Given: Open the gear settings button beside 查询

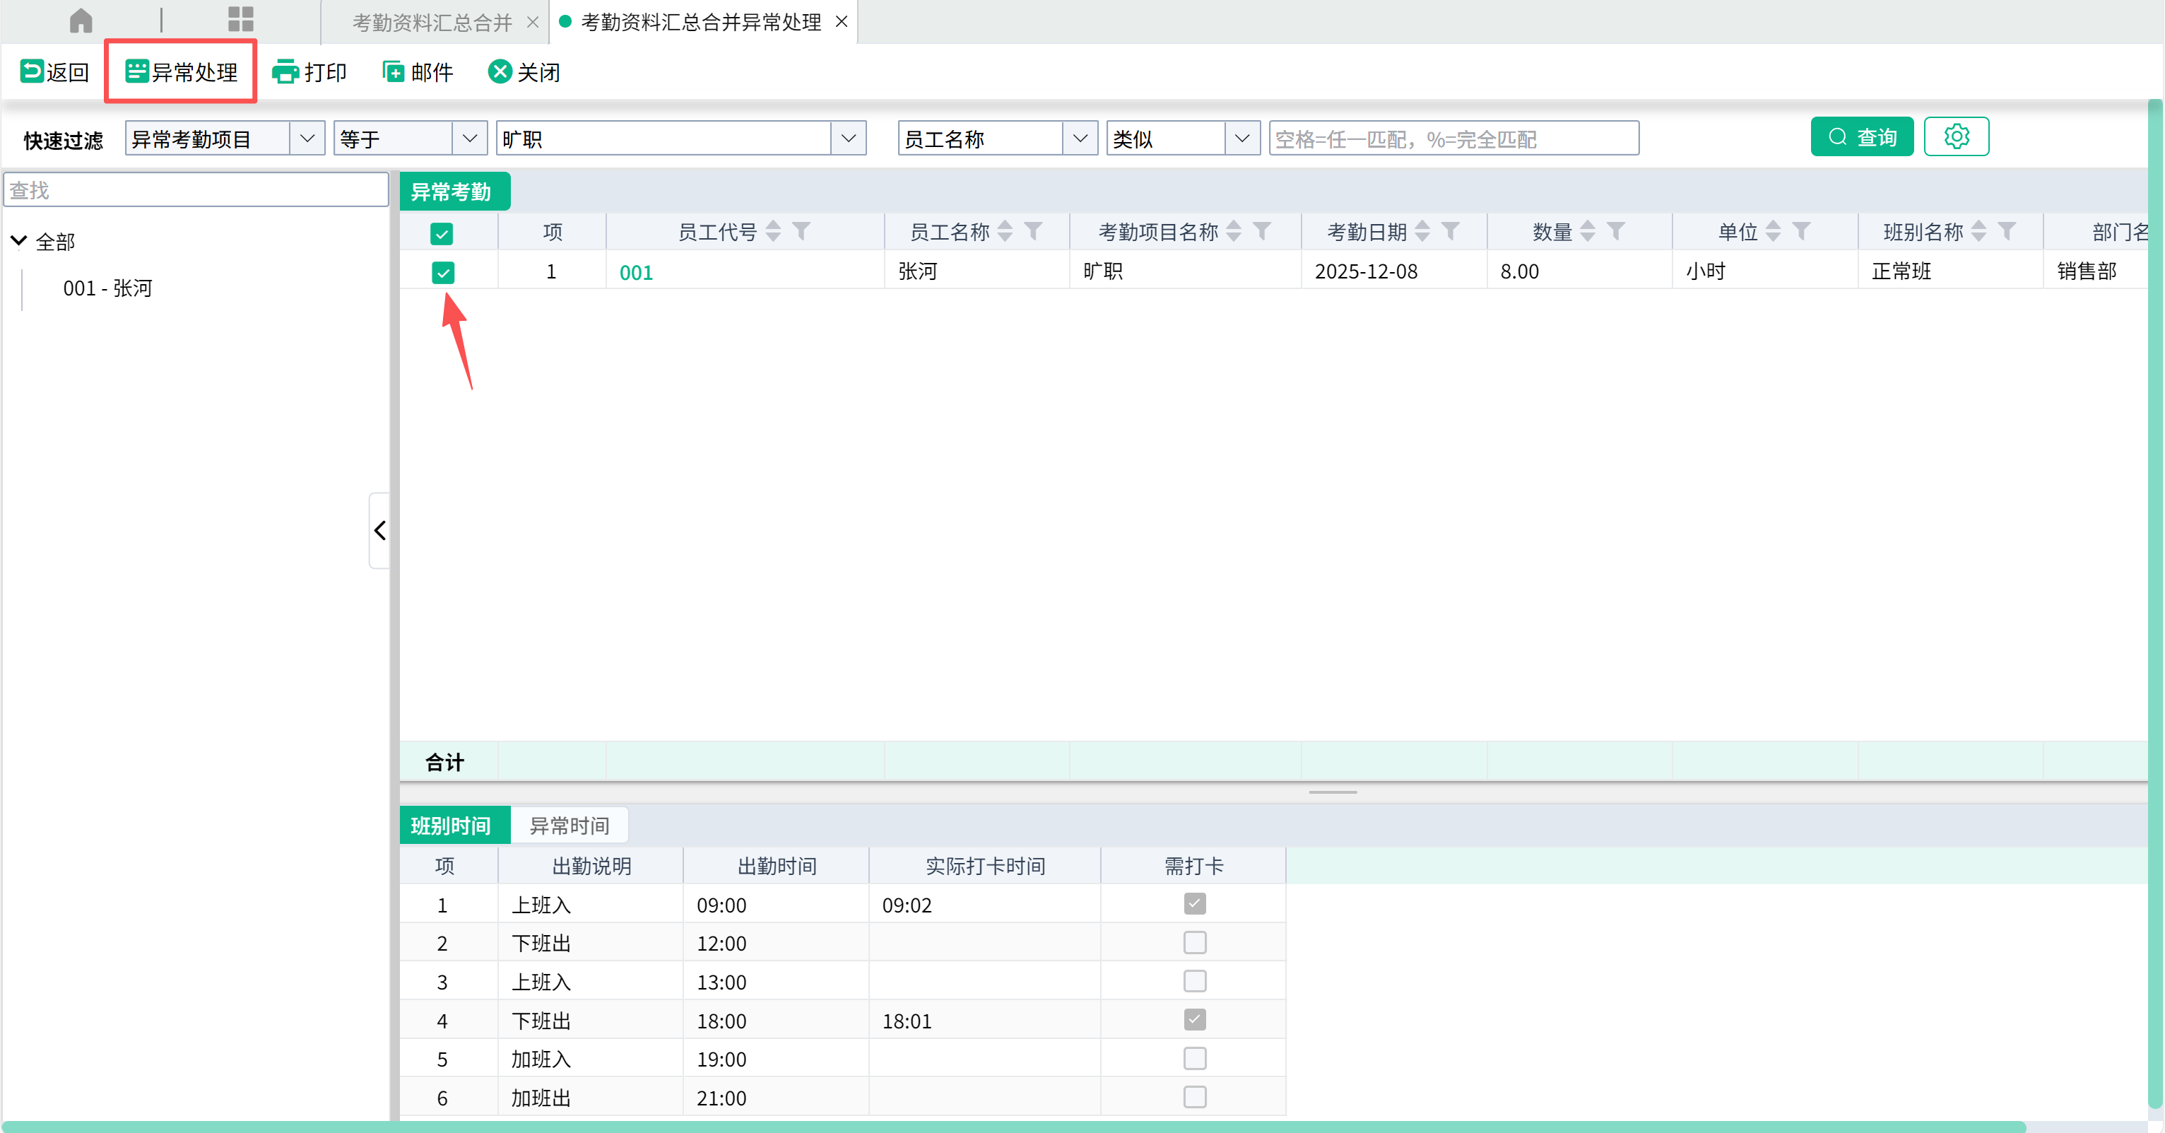Looking at the screenshot, I should [1956, 137].
